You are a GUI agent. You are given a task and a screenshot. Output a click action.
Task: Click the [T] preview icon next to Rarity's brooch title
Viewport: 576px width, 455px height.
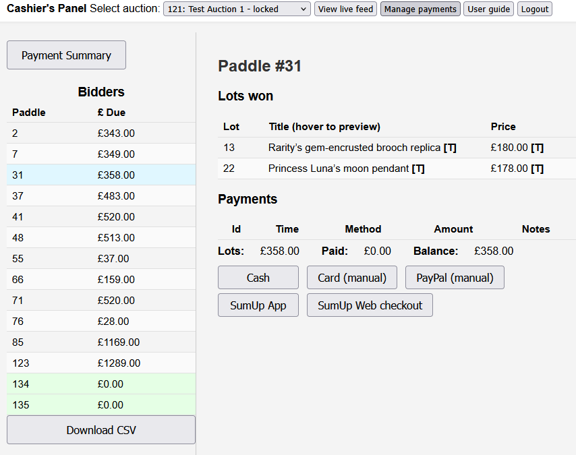tap(450, 147)
